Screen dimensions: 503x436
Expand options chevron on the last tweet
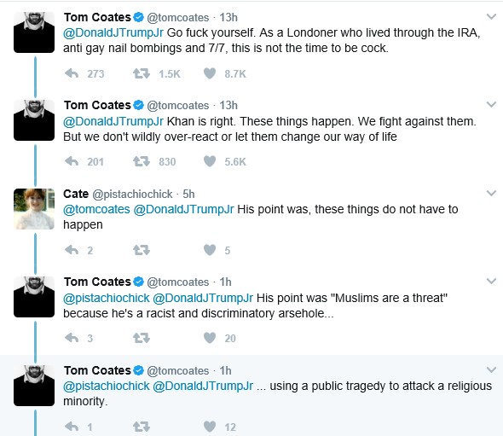click(x=491, y=369)
